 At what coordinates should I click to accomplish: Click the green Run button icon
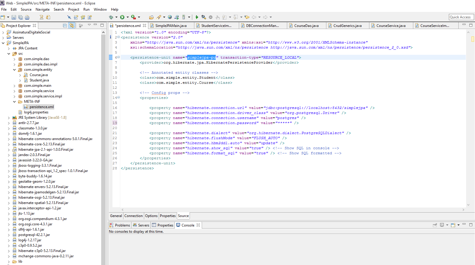(x=122, y=17)
